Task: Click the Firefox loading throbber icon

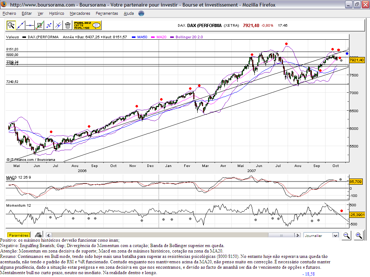Action: pyautogui.click(x=141, y=13)
